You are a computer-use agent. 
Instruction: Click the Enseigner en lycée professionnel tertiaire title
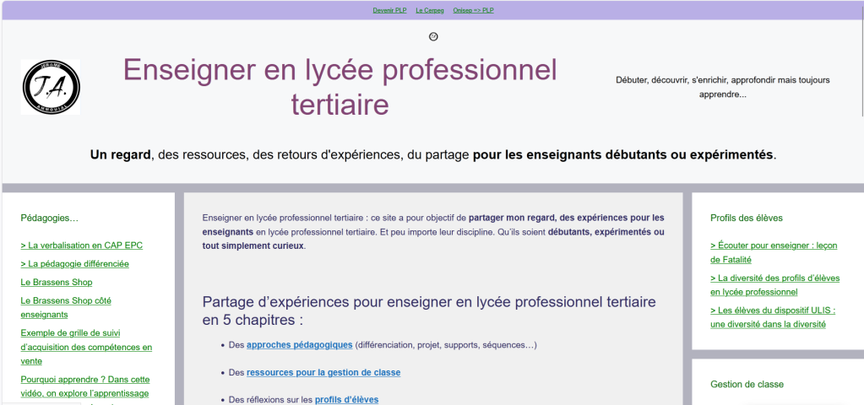coord(340,87)
